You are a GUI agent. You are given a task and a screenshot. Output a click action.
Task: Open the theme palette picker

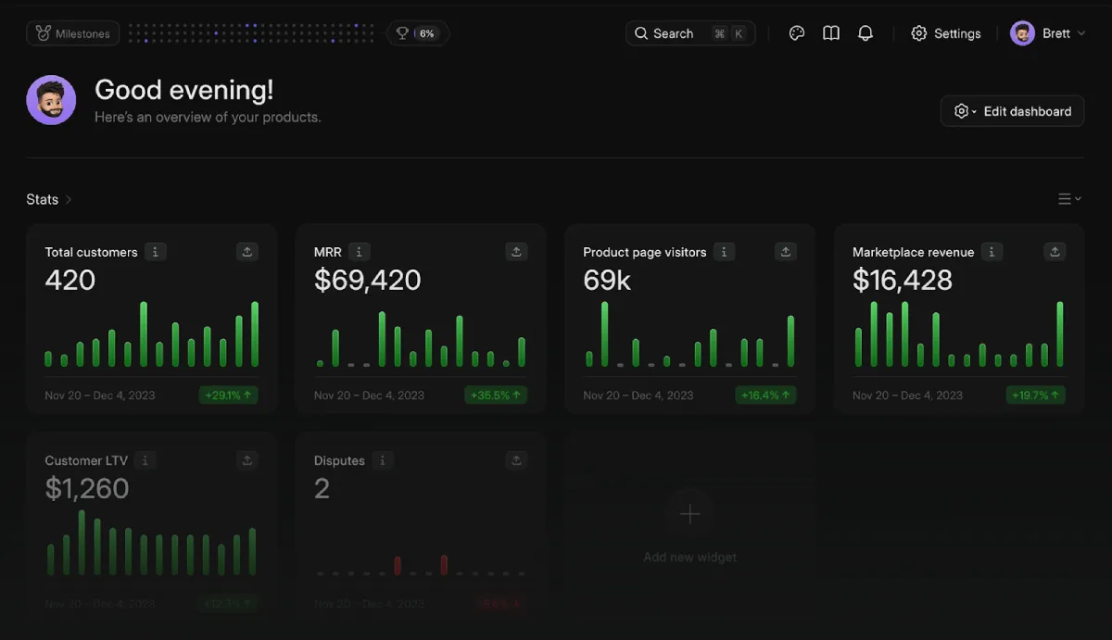pos(796,32)
